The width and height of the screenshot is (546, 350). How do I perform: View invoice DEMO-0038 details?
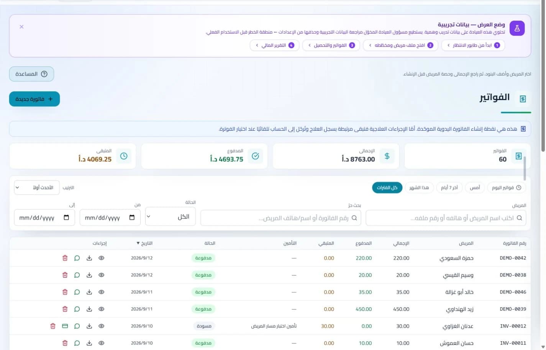(102, 275)
